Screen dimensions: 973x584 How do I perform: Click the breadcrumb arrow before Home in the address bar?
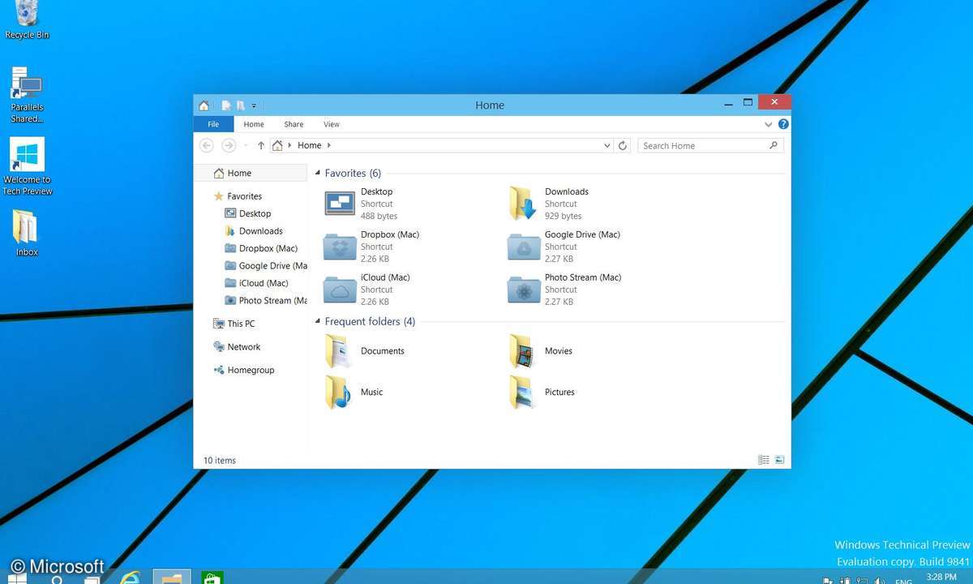290,146
